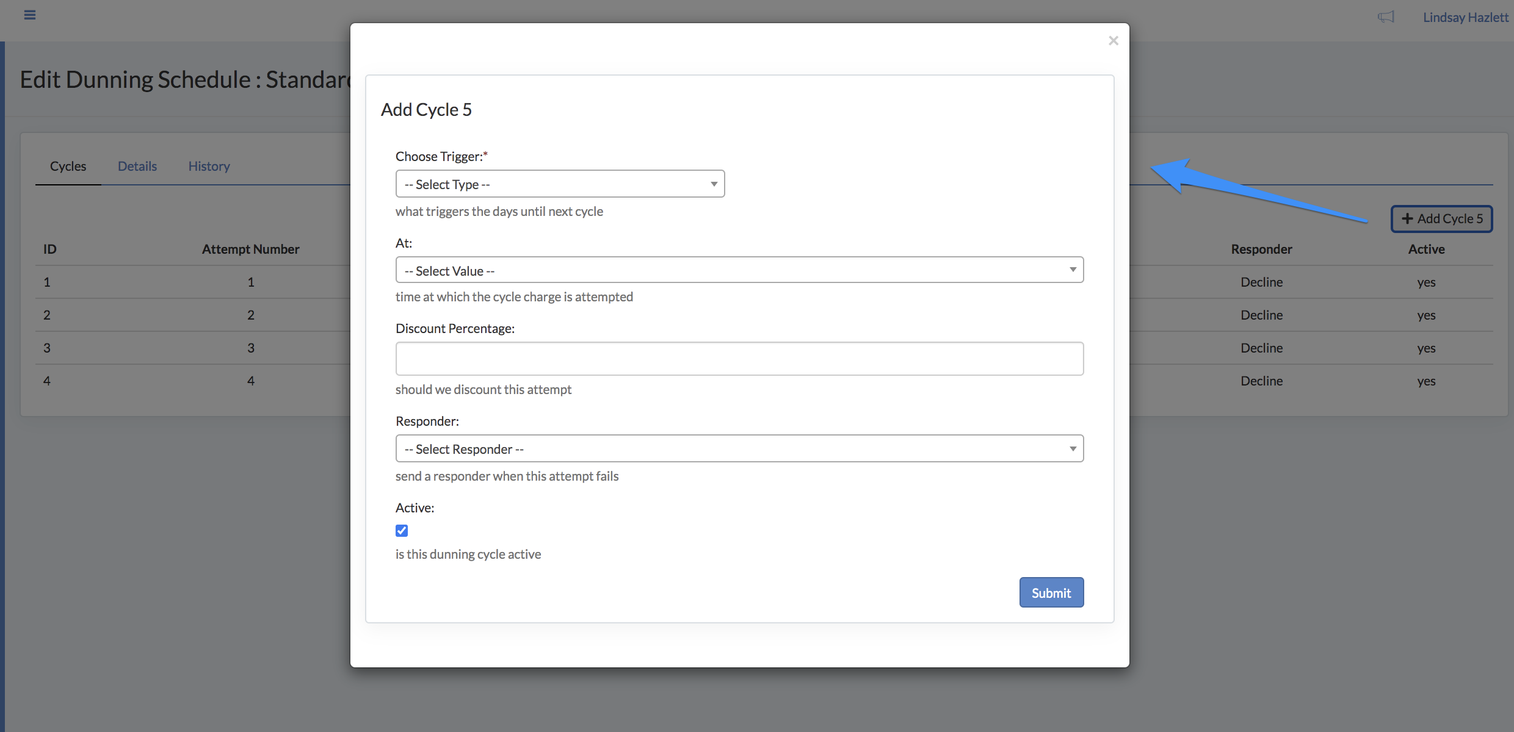Click the Select Responder dropdown arrow

point(1072,449)
